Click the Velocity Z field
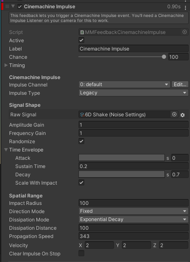The height and width of the screenshot is (262, 190). click(173, 245)
